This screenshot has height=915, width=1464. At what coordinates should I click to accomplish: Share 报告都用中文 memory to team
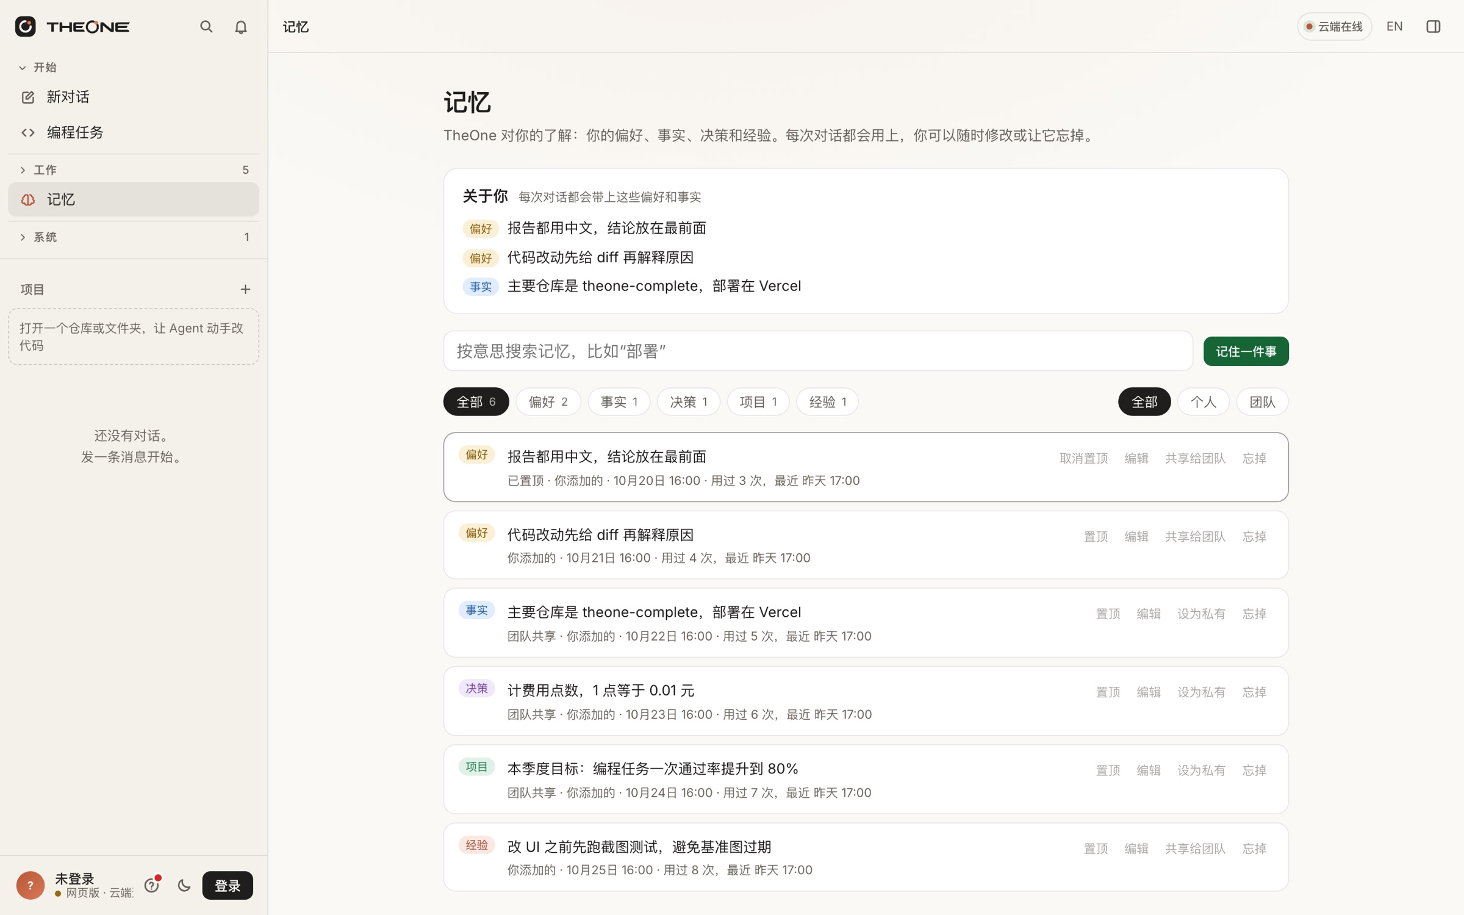1195,458
